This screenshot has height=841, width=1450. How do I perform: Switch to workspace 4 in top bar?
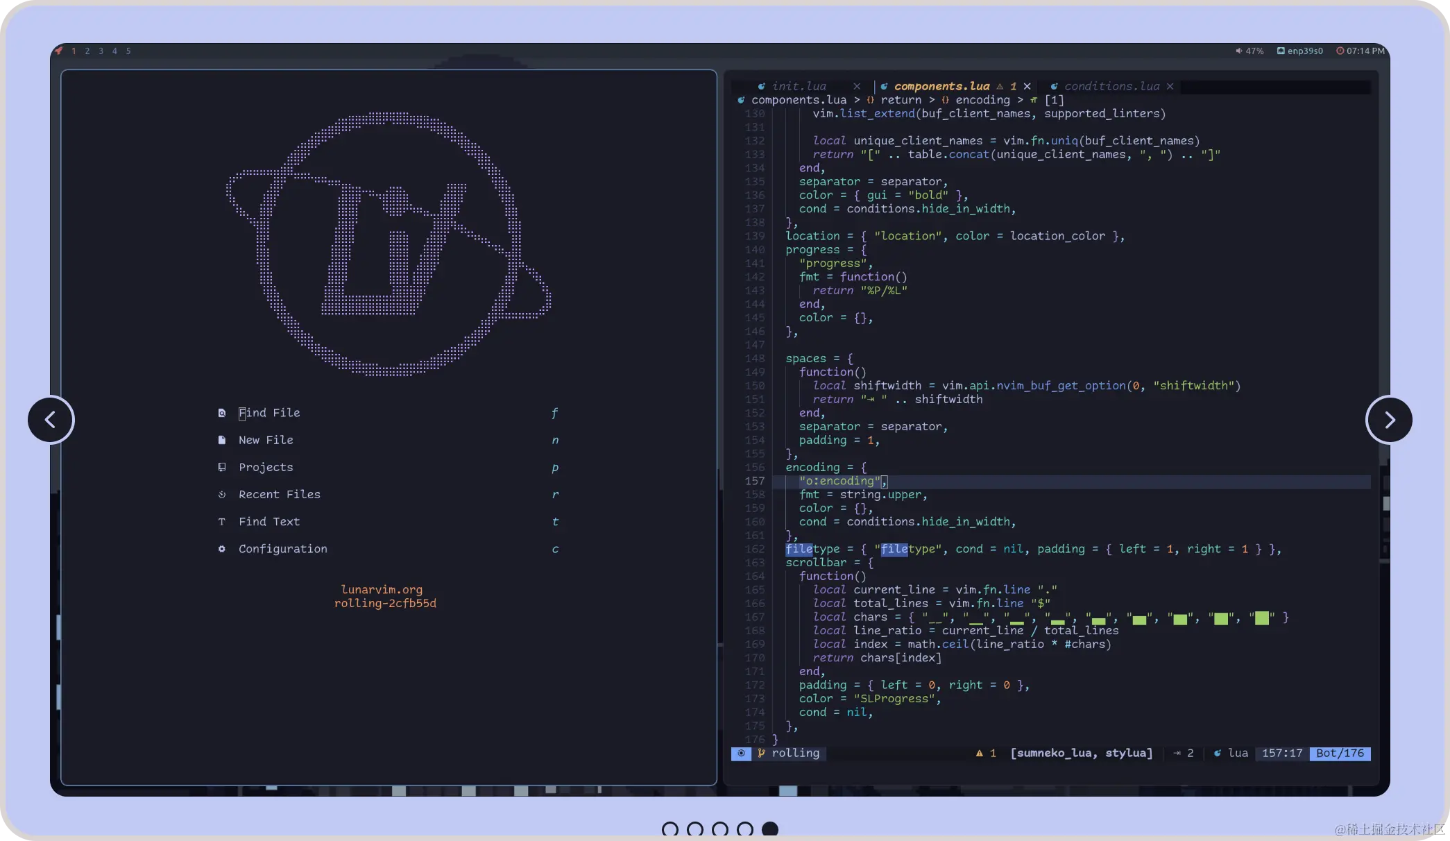[x=114, y=51]
